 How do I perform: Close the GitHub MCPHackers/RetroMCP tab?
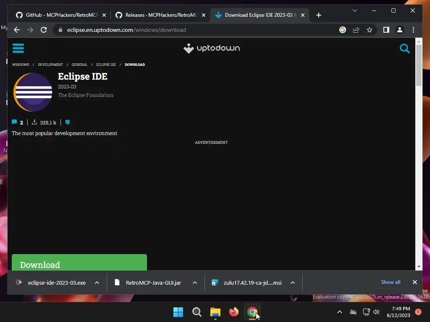coord(104,15)
